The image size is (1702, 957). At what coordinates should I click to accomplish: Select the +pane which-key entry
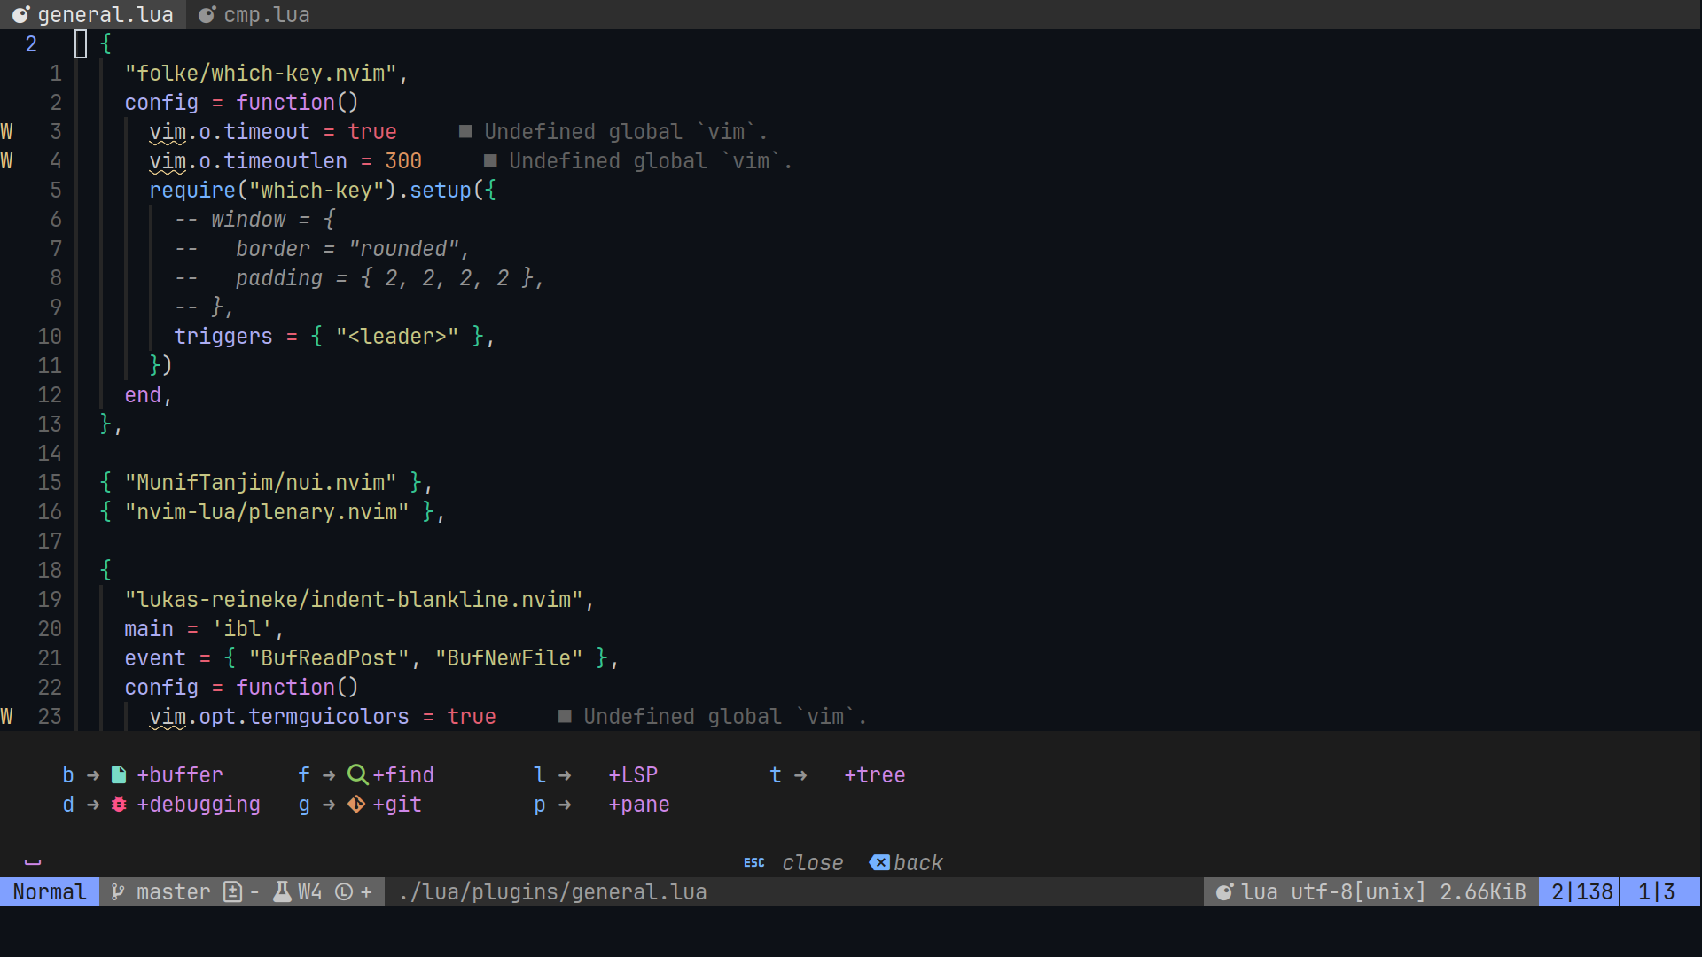602,805
